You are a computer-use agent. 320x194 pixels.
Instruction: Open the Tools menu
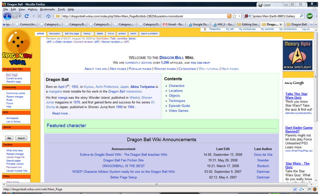[x=61, y=9]
